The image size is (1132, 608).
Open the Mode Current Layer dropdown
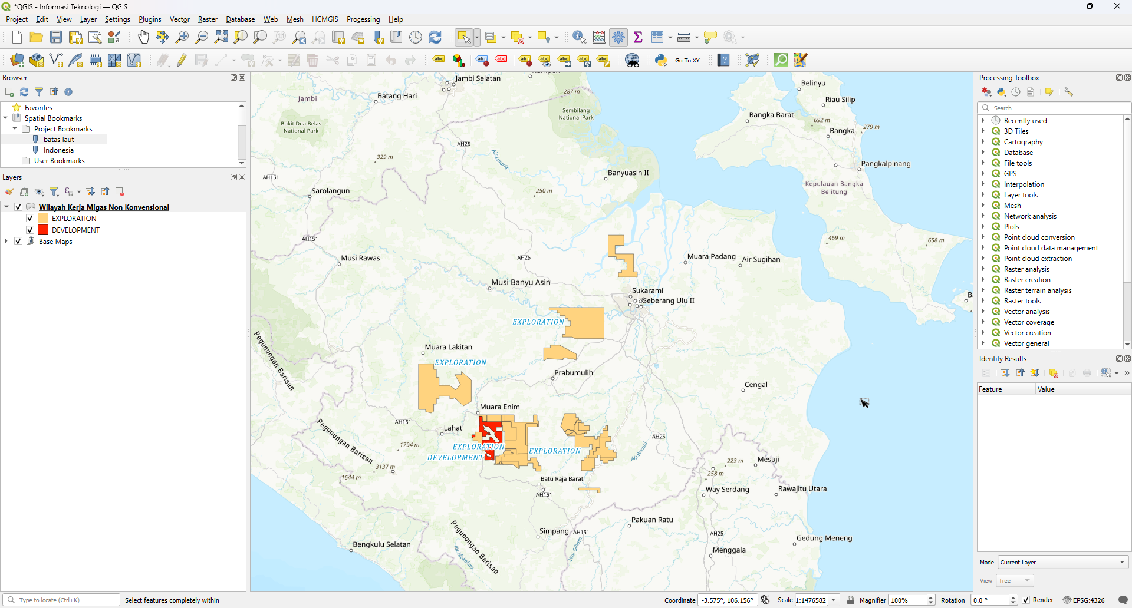1063,562
